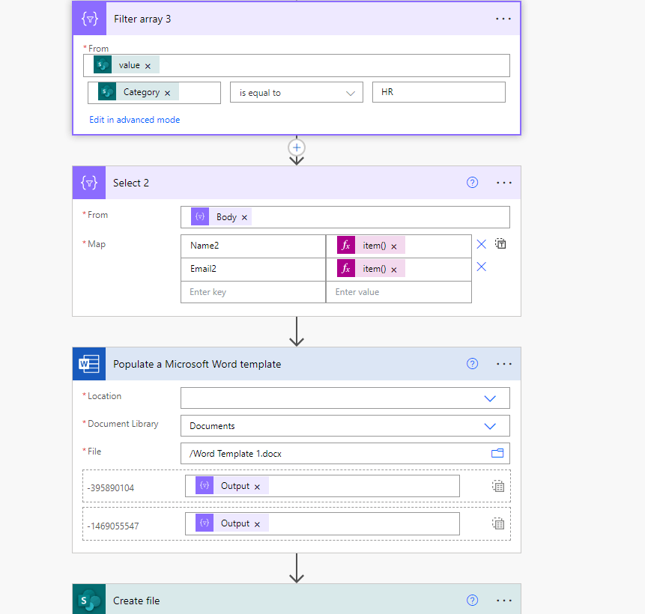This screenshot has width=645, height=614.
Task: Click the help icon on Select 2
Action: tap(472, 182)
